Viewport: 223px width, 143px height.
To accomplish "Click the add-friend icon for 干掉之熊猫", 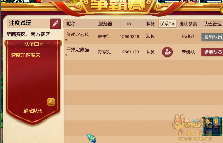I will 167,52.
